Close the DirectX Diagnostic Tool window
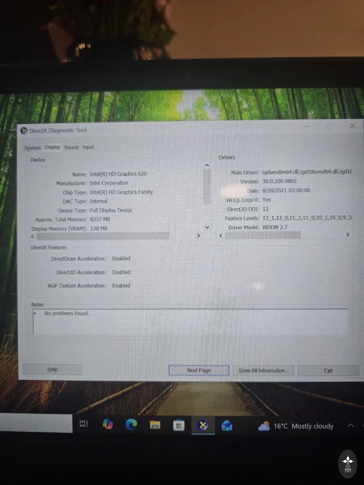 353,126
